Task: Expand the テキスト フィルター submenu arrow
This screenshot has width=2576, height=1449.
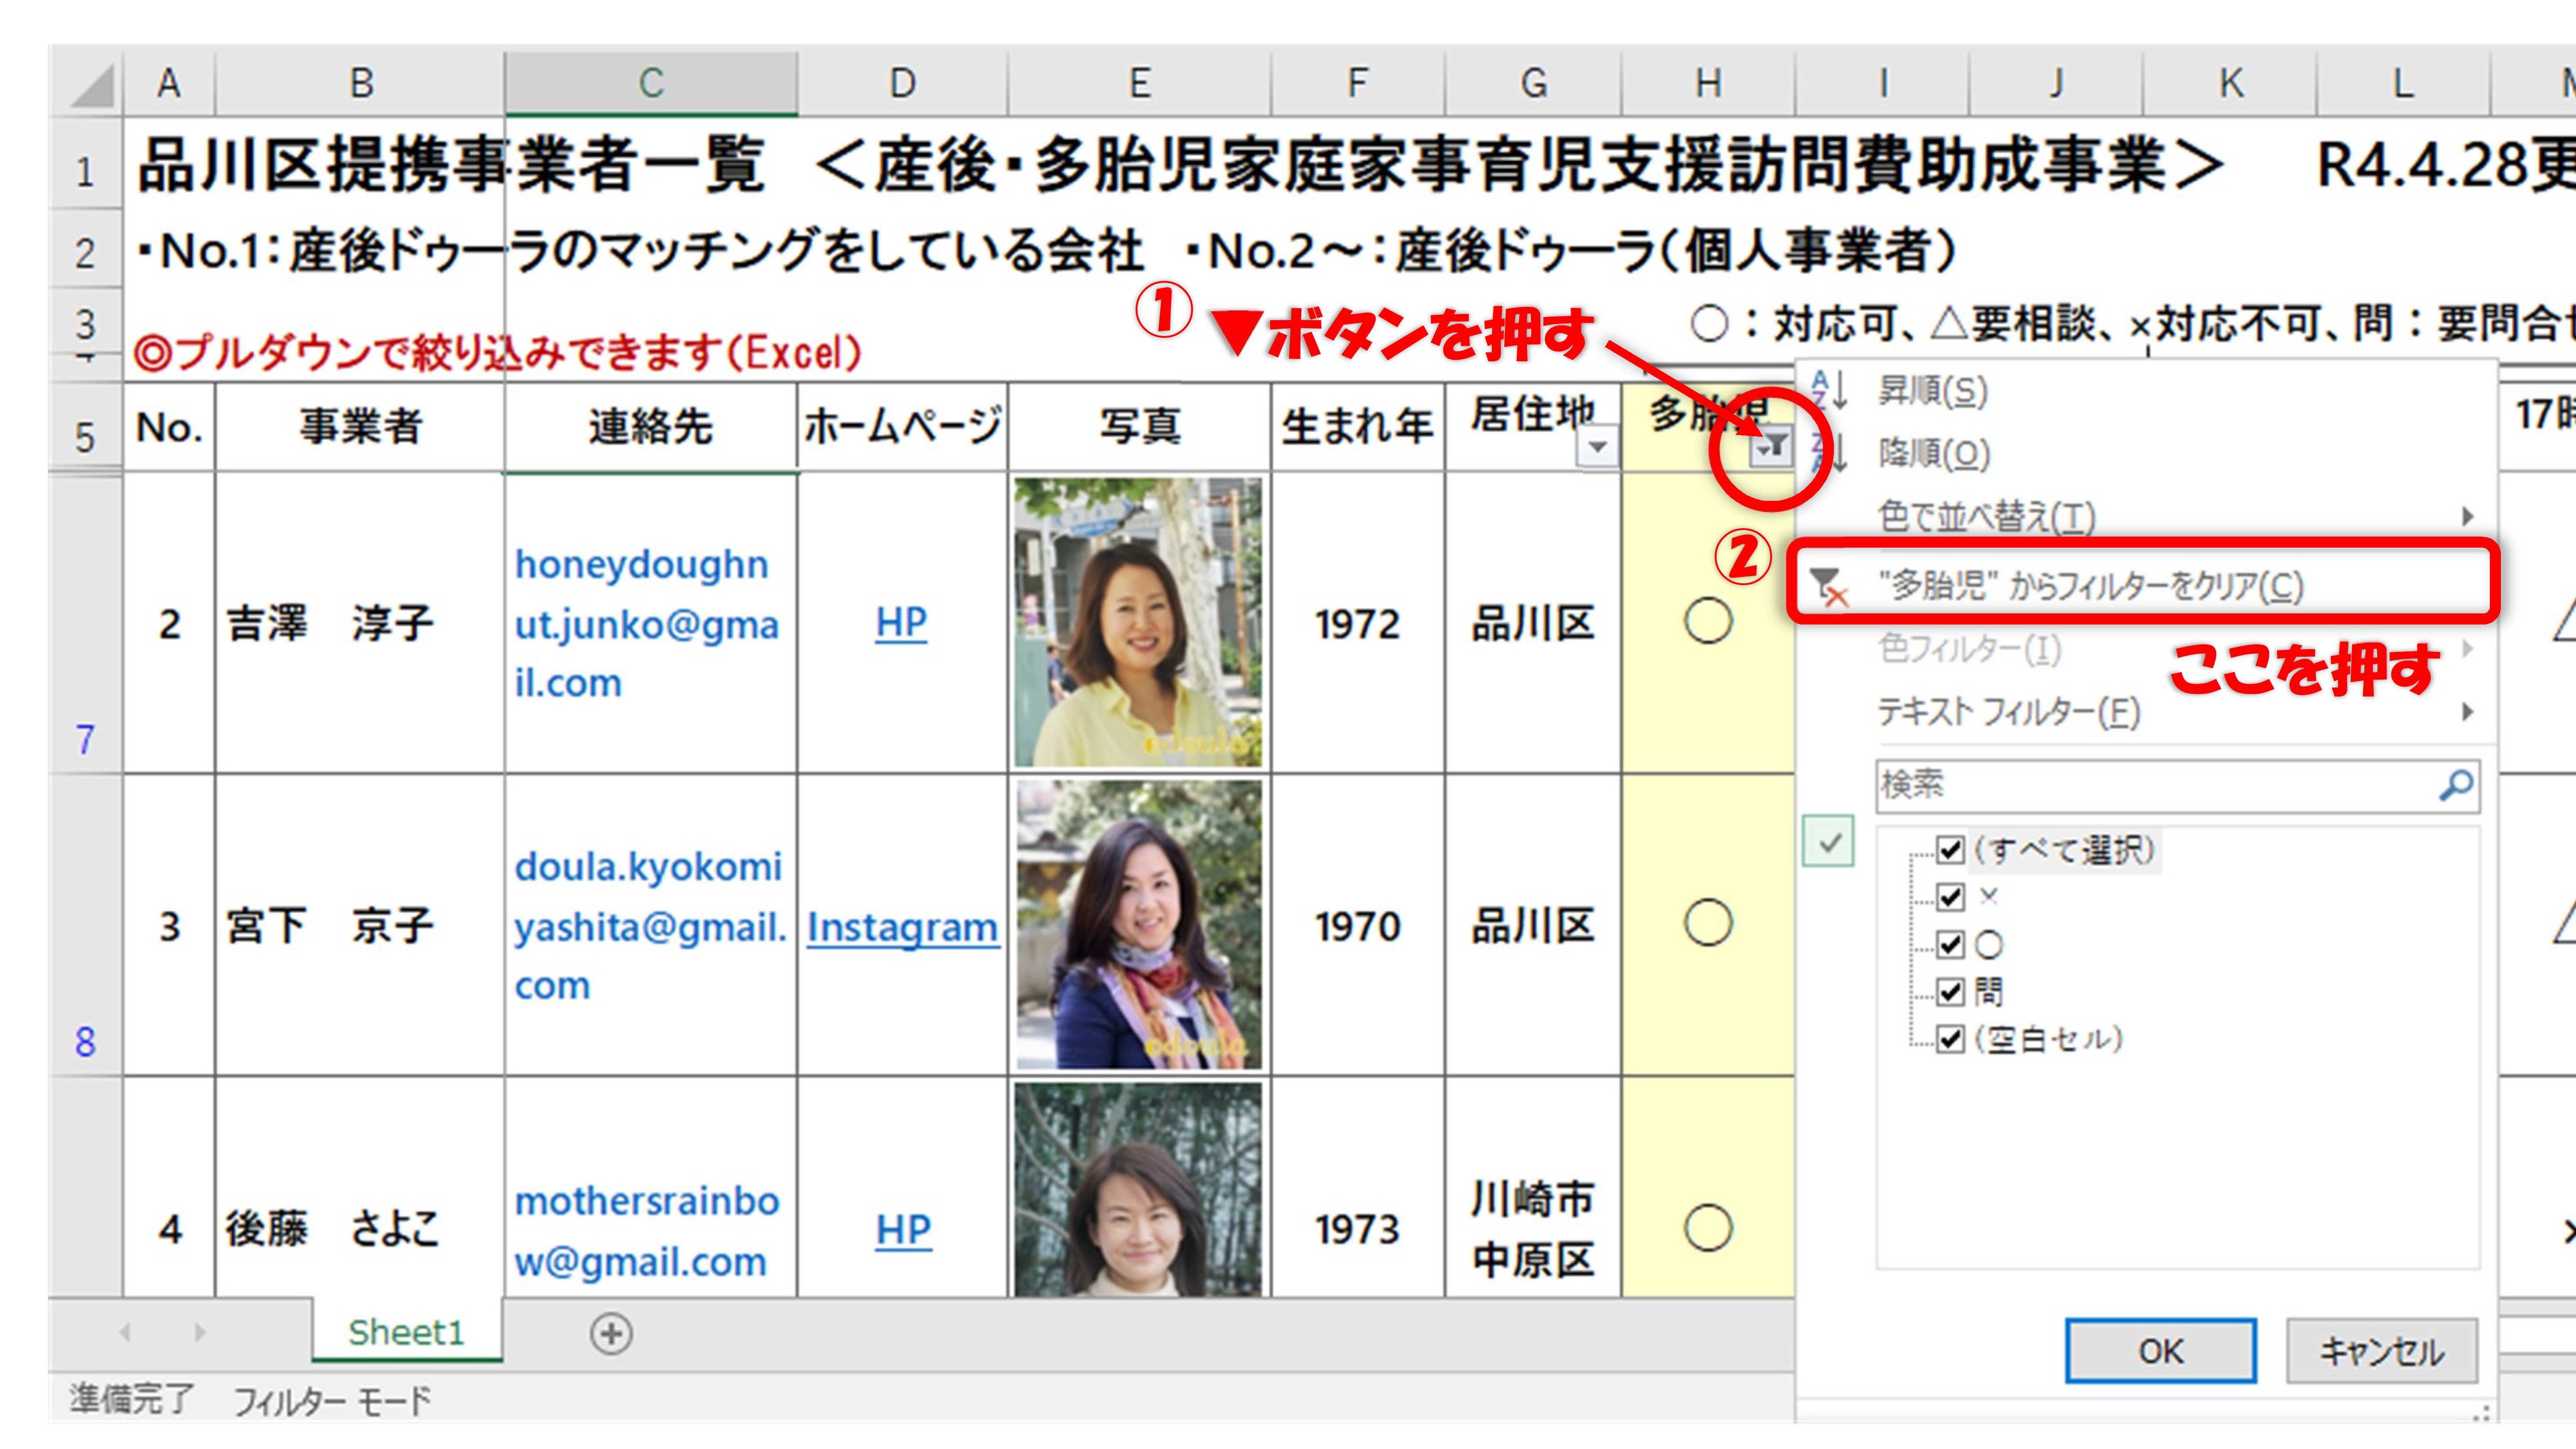Action: tap(2467, 712)
